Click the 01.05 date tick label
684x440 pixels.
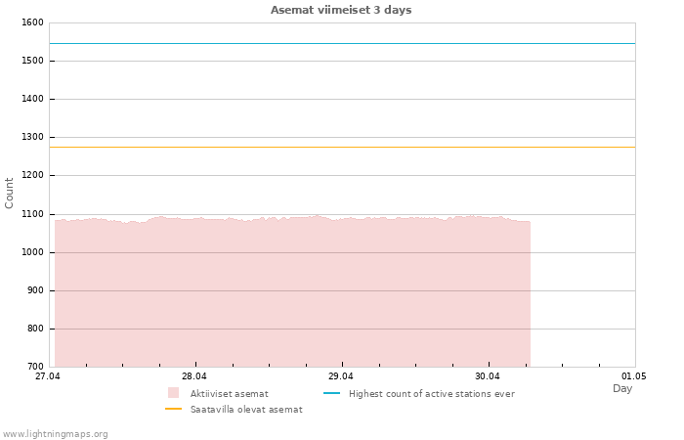(634, 375)
